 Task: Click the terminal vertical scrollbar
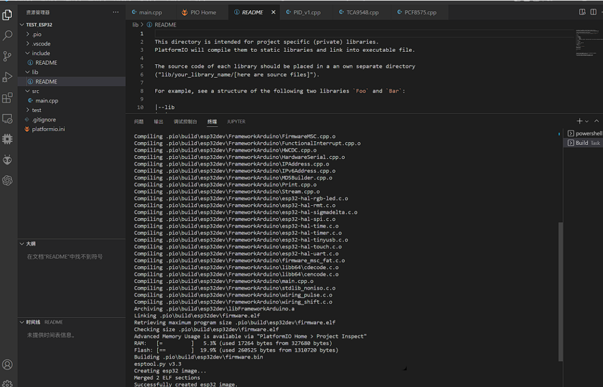(560, 291)
